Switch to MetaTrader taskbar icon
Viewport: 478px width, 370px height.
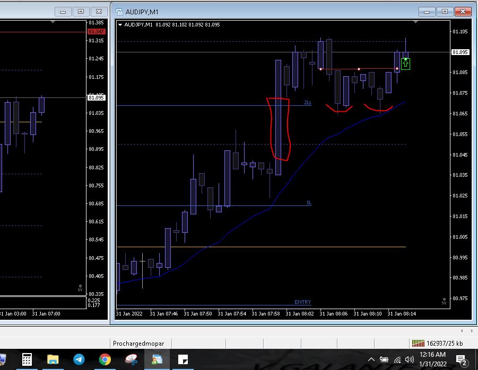[x=157, y=359]
